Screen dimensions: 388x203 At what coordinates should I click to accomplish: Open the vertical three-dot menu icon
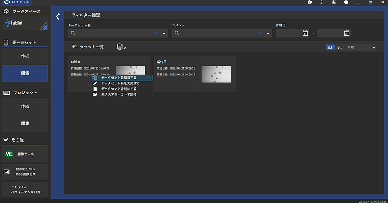(322, 2)
